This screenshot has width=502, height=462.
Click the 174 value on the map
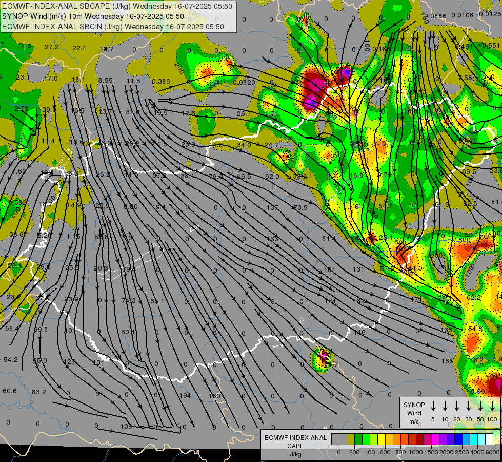pyautogui.click(x=330, y=301)
